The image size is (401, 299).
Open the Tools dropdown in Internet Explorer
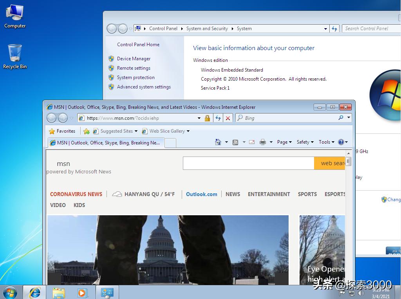[x=325, y=142]
